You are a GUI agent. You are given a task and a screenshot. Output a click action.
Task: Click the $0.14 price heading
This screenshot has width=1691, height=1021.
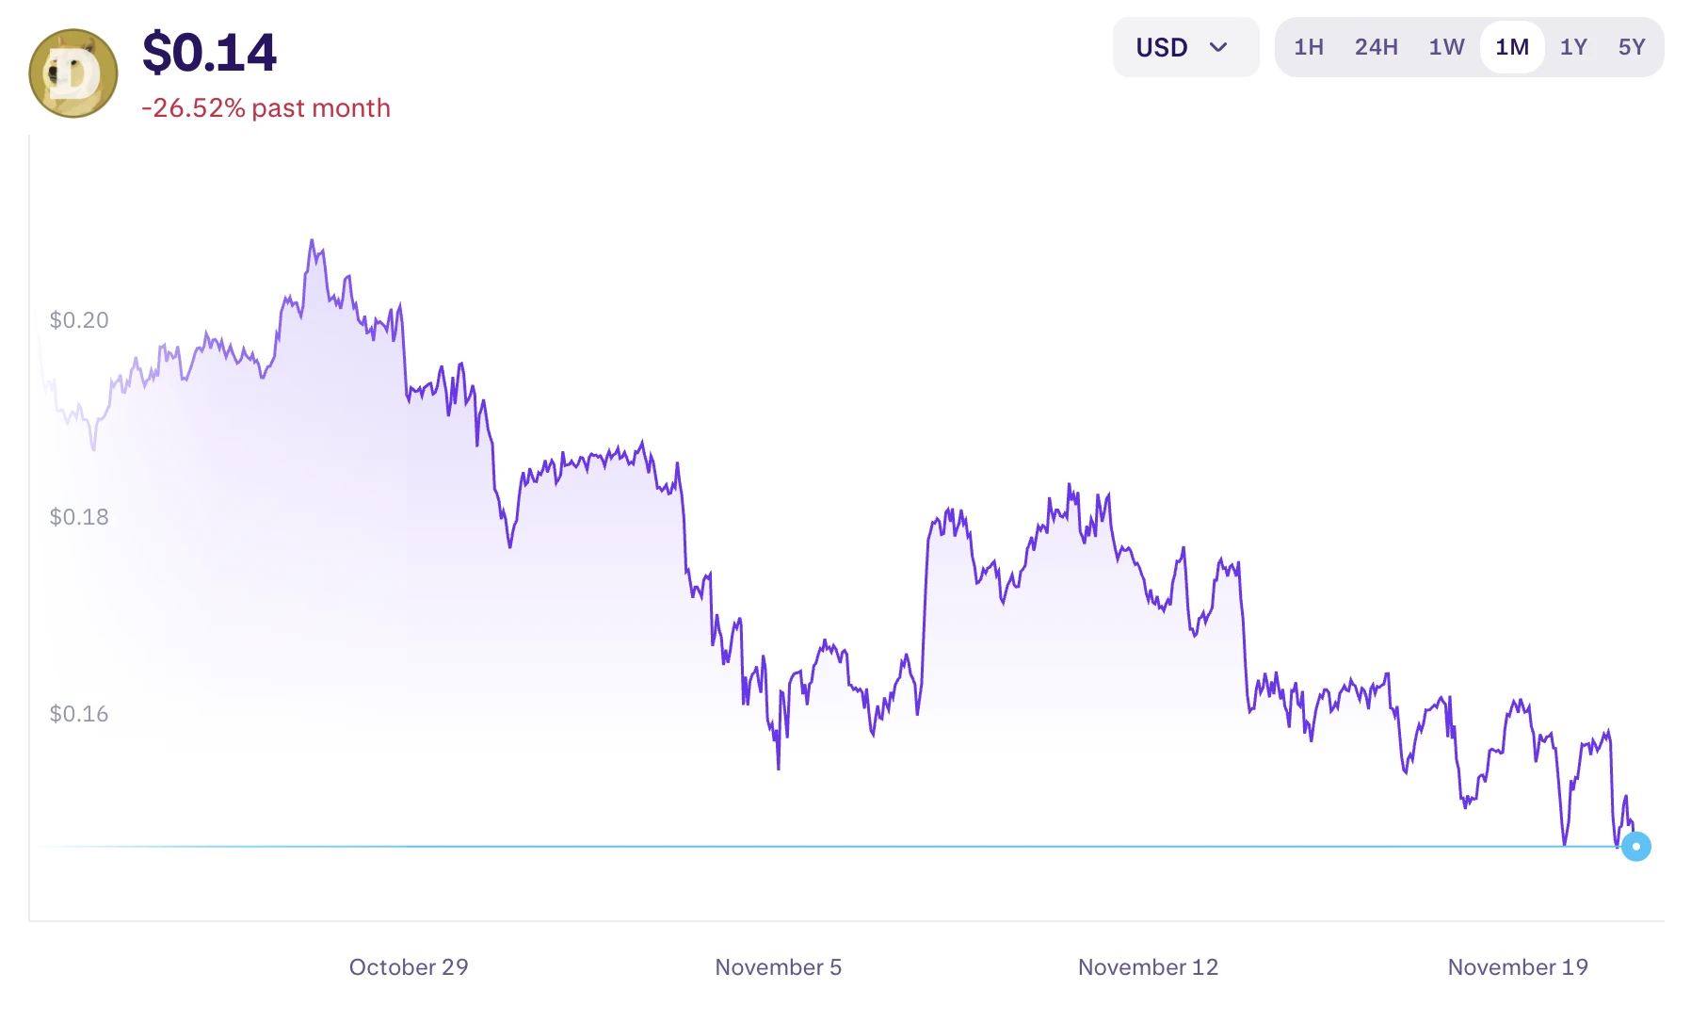coord(209,53)
